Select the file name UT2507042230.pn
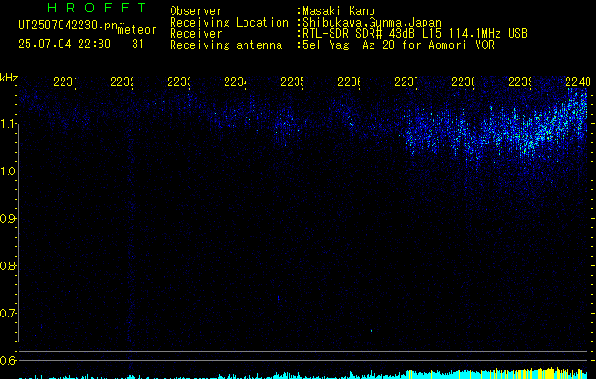This screenshot has width=596, height=379. point(67,26)
